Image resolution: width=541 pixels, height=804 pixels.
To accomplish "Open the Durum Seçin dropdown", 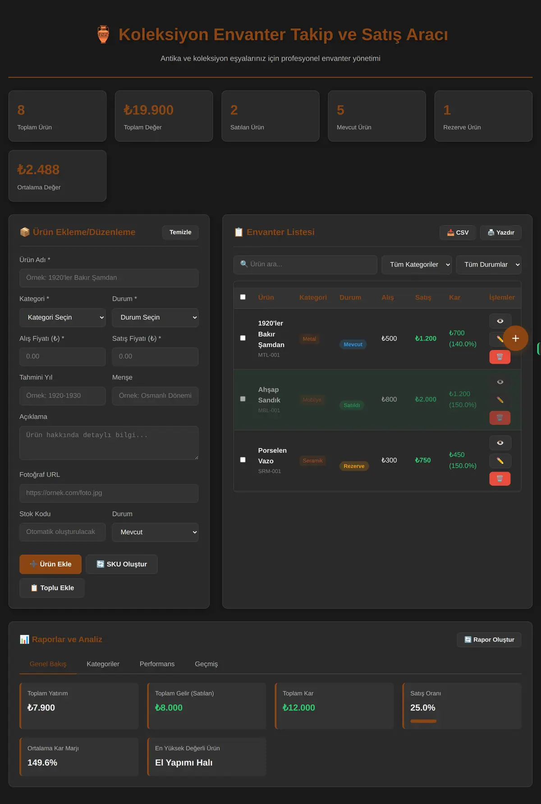I will [x=156, y=317].
